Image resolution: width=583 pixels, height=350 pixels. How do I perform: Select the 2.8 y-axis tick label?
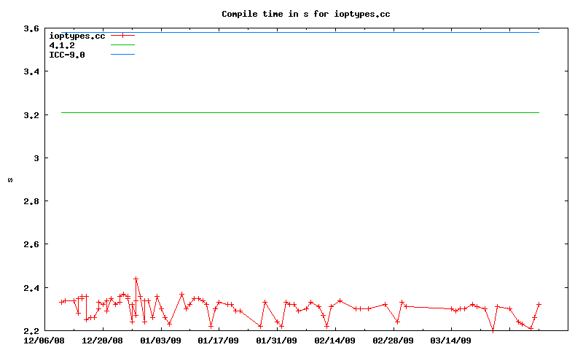(x=31, y=201)
